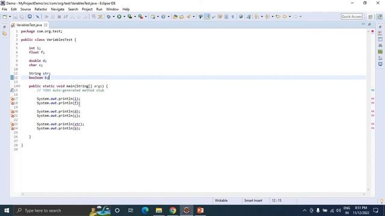Click the task marker on line 15
This screenshot has height=216, width=385.
12,91
